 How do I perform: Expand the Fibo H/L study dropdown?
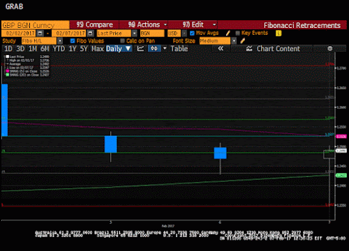coord(60,41)
